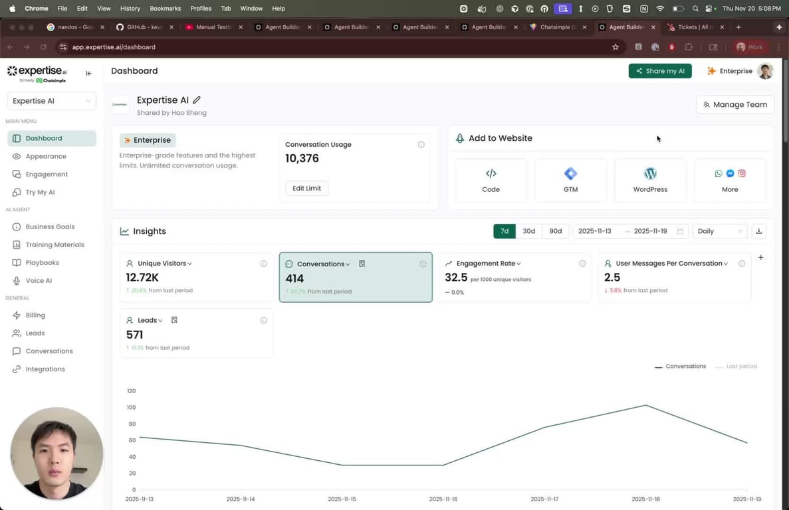Choose the Code embed option
Screen dimensions: 789x510
[x=491, y=181]
